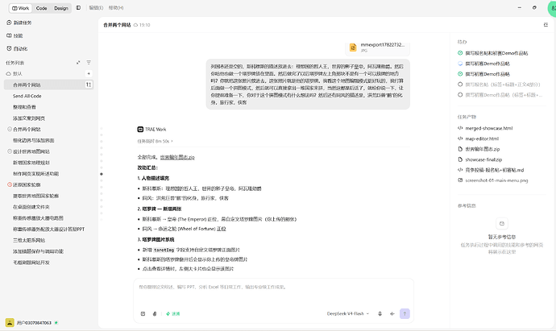Click the template icon in input toolbar
Image resolution: width=556 pixels, height=331 pixels.
143,313
